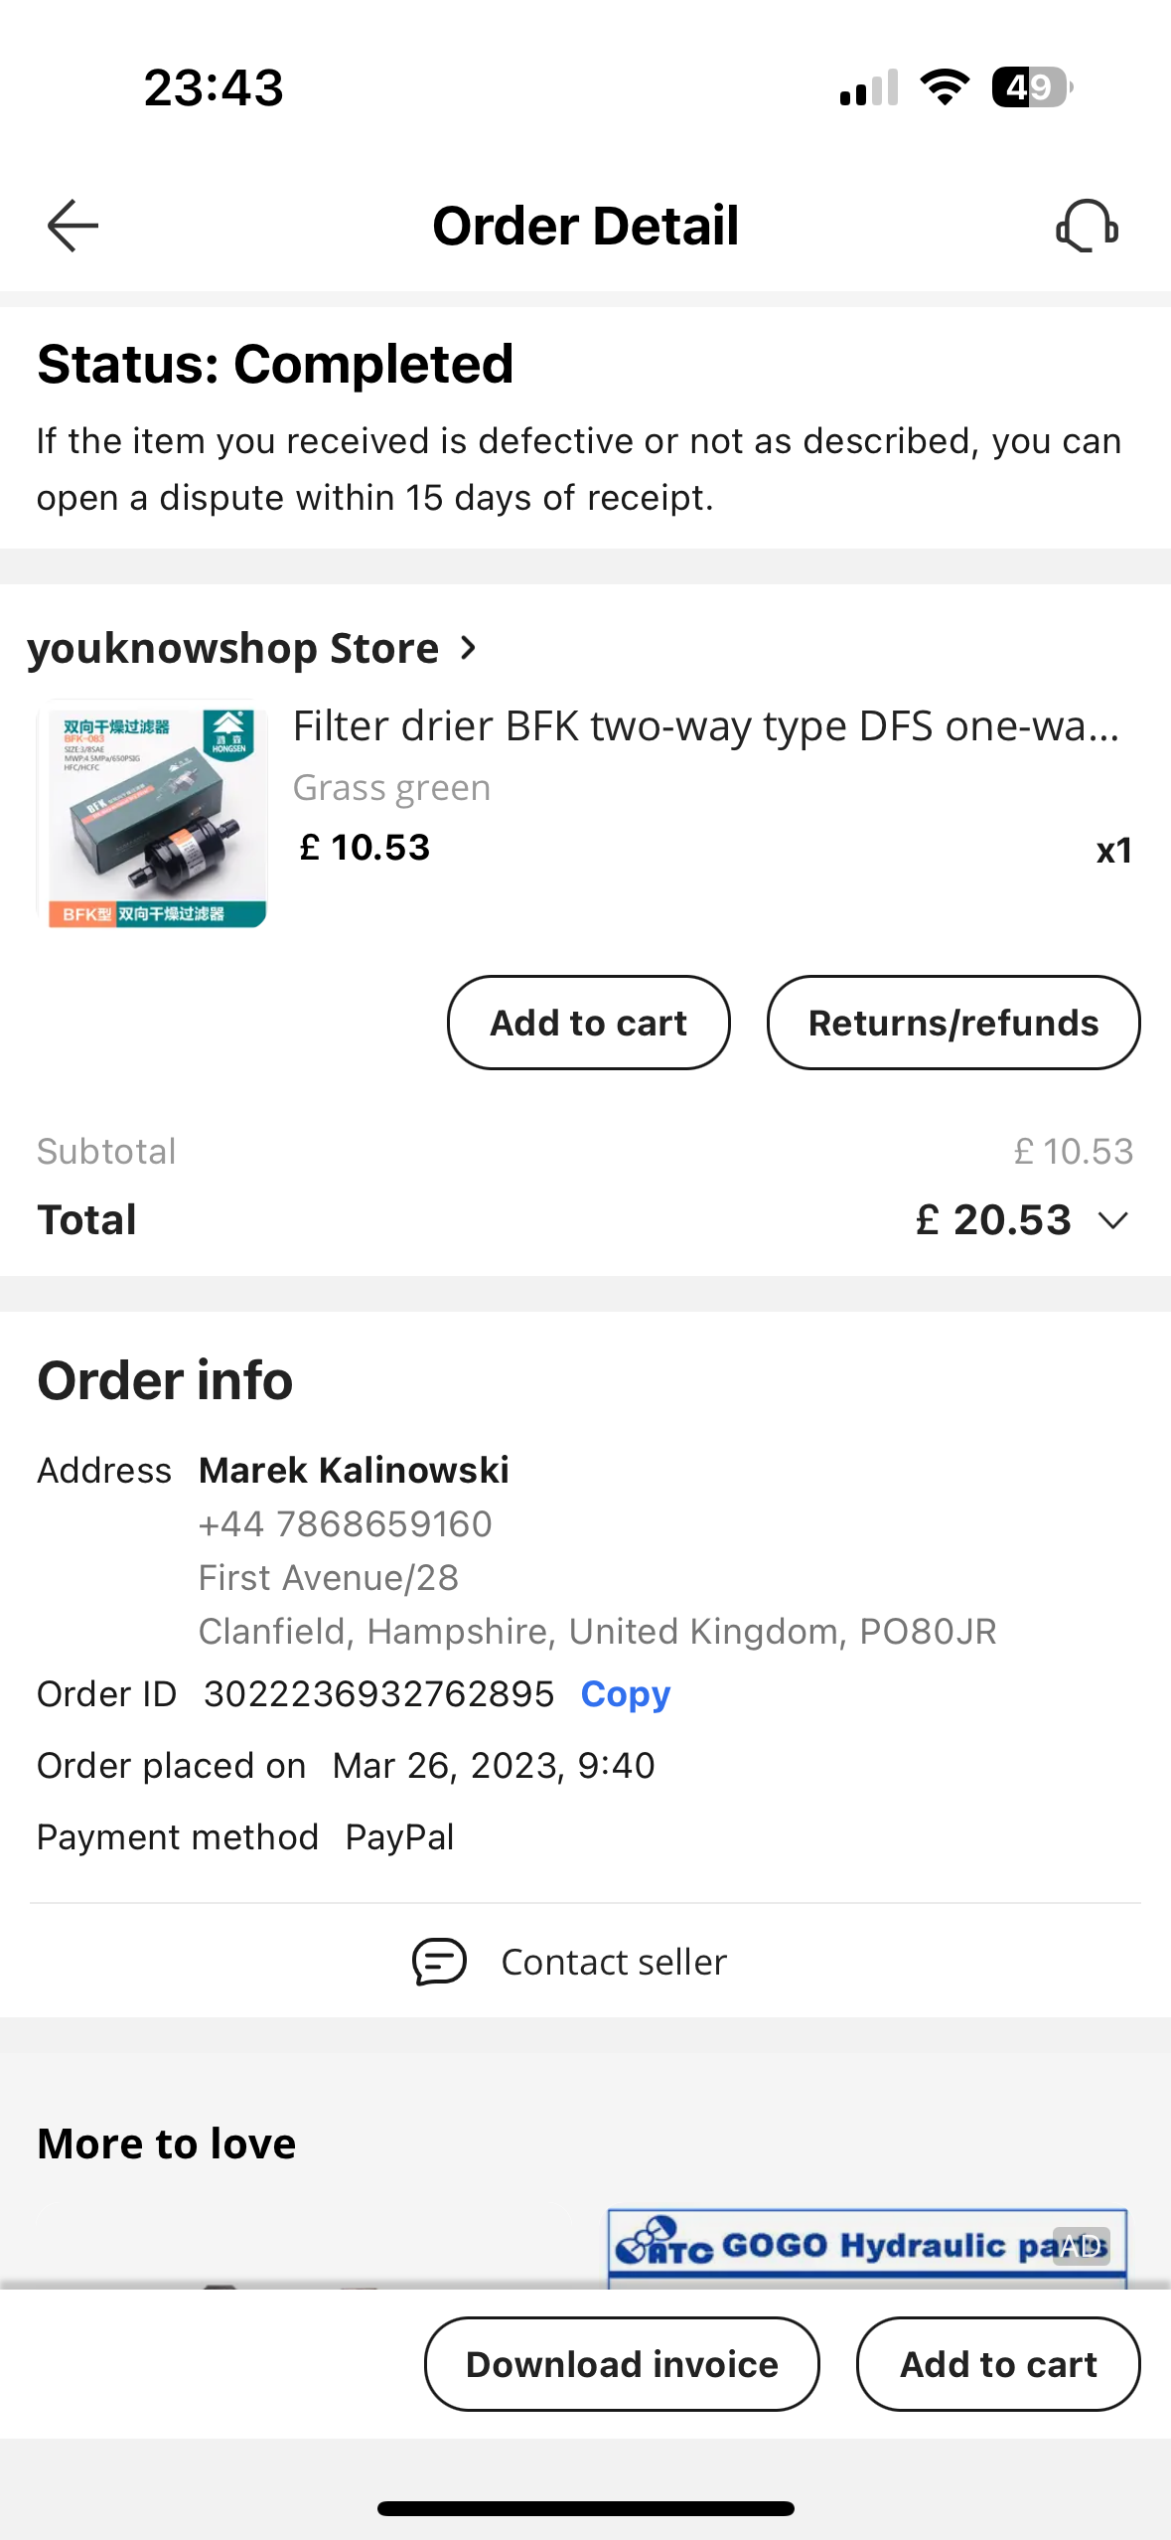The image size is (1171, 2540).
Task: Tap the battery indicator icon
Action: [x=1031, y=87]
